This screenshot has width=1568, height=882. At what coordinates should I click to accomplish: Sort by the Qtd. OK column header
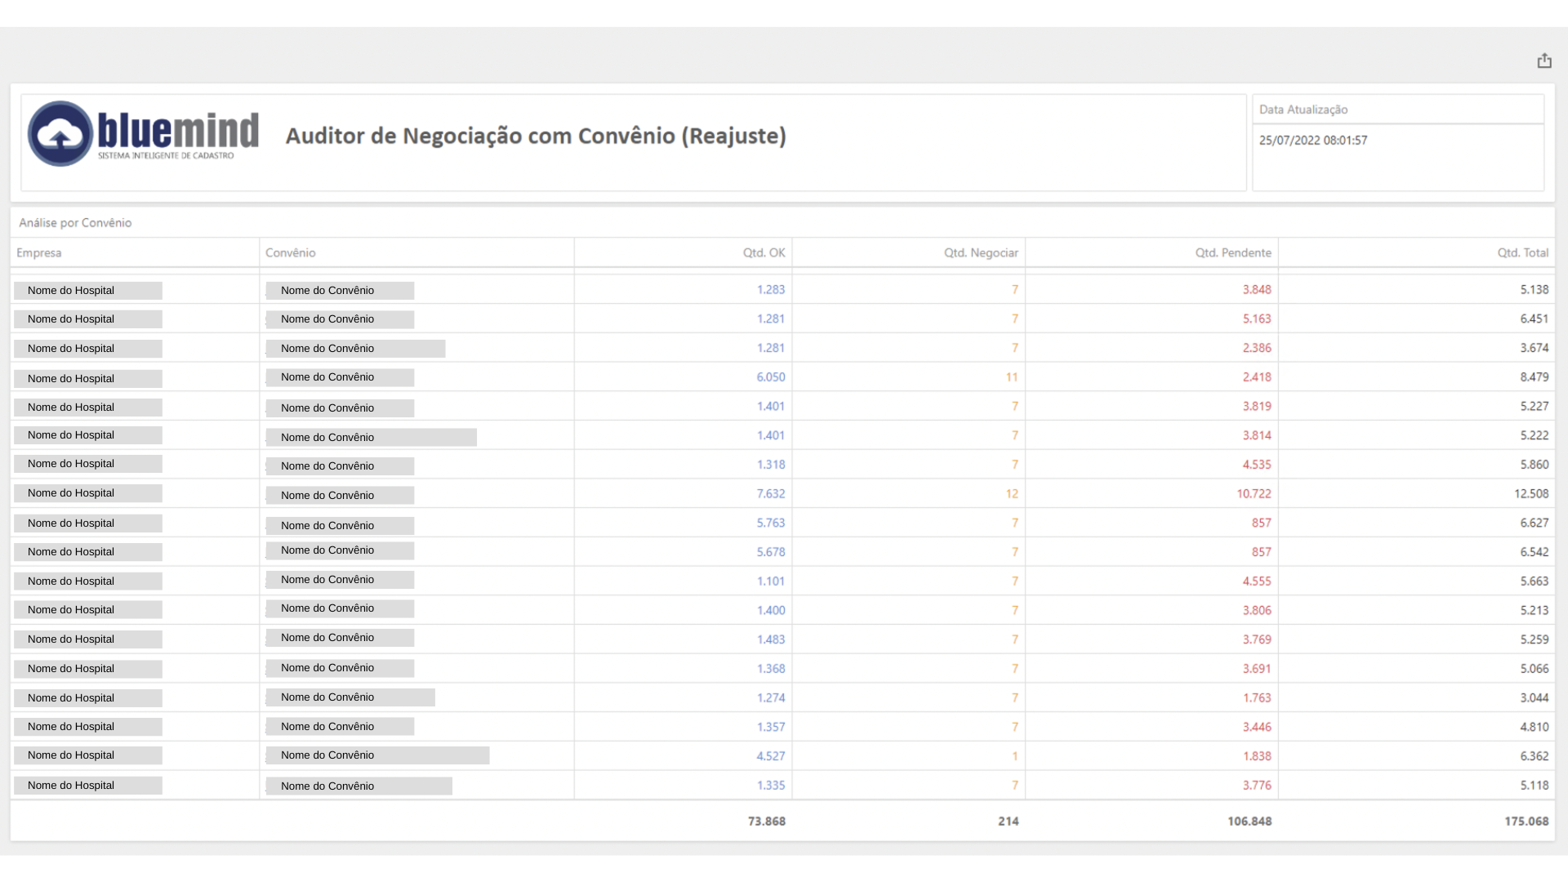(764, 253)
